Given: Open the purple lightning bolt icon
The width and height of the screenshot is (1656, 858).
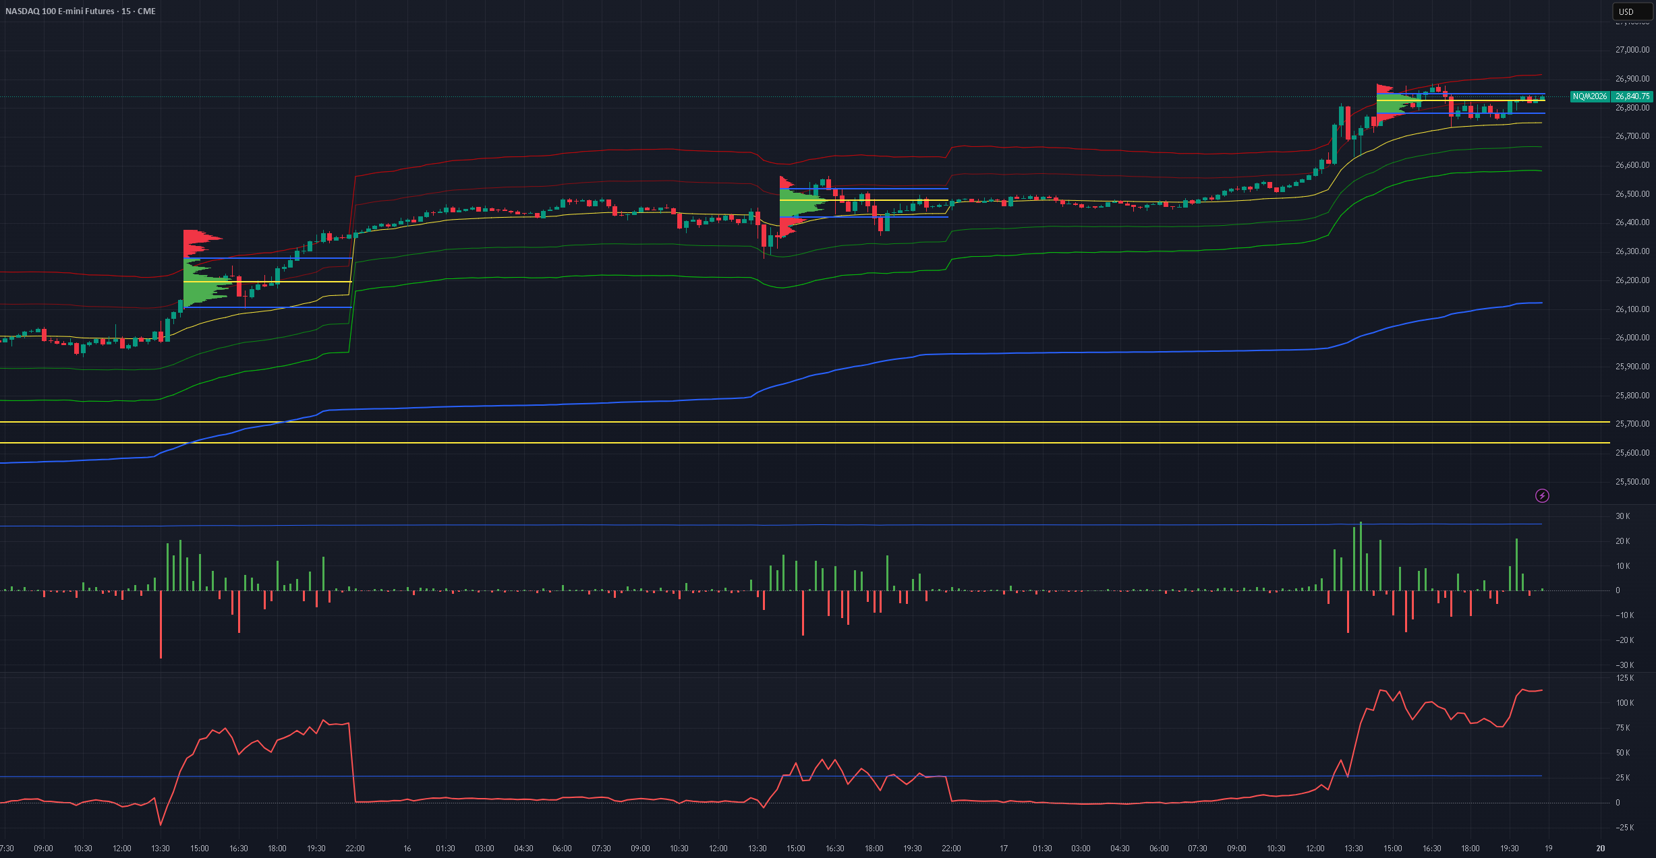Looking at the screenshot, I should click(1542, 496).
